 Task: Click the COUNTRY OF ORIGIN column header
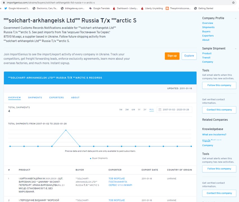click(180, 170)
